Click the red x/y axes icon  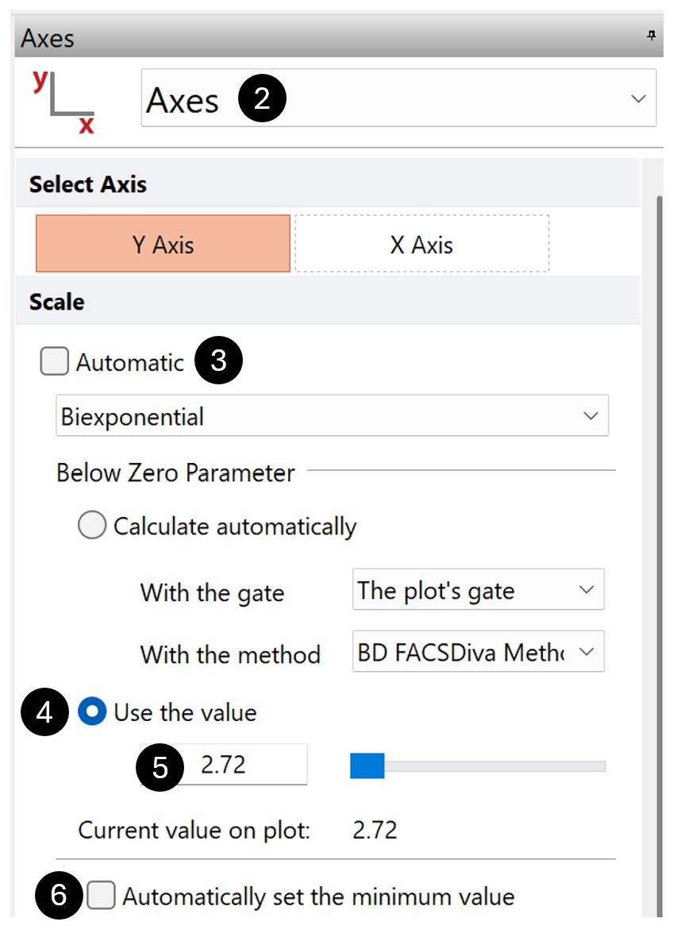[63, 102]
